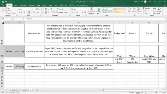Click Merge & Center button
Viewport: 167px width, 94px height.
[x=62, y=12]
